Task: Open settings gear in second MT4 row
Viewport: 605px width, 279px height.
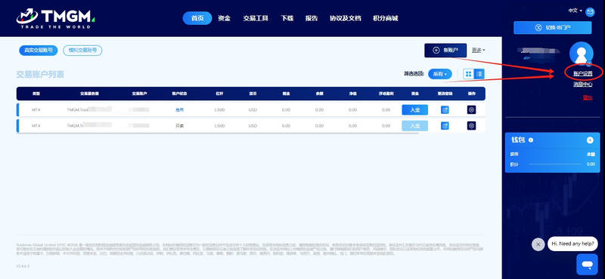Action: coord(471,125)
